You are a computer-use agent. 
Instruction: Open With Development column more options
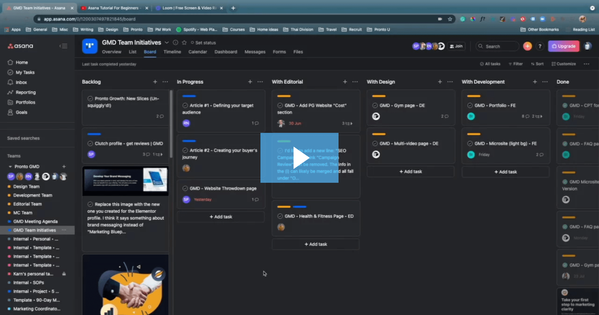[545, 82]
